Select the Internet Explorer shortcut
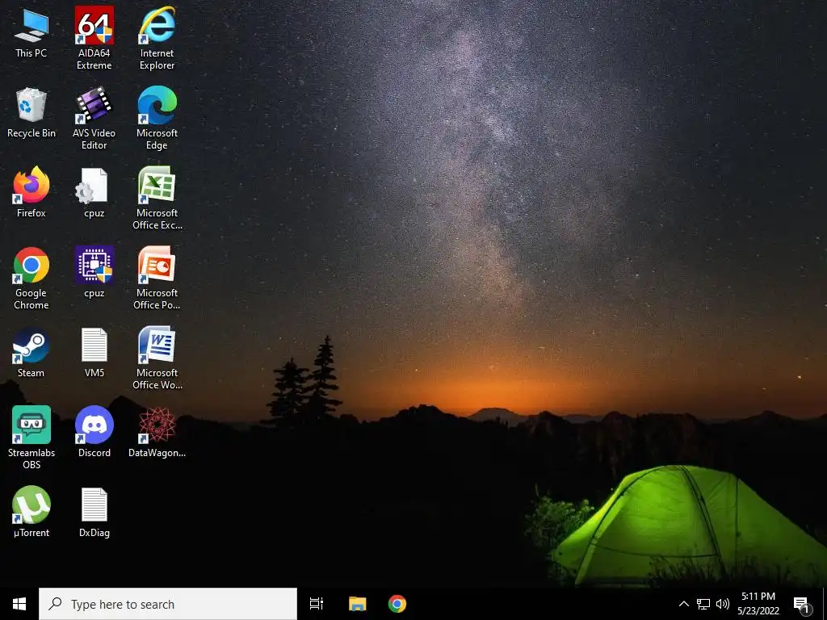This screenshot has height=620, width=827. point(157,38)
